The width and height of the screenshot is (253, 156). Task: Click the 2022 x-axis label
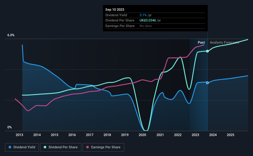point(178,135)
